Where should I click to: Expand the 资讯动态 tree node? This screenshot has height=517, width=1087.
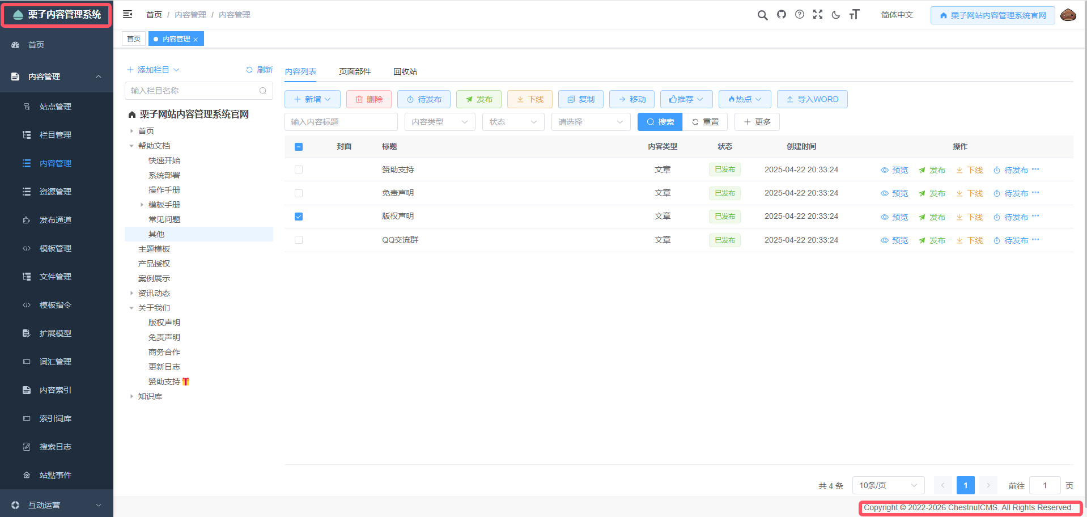pos(131,293)
